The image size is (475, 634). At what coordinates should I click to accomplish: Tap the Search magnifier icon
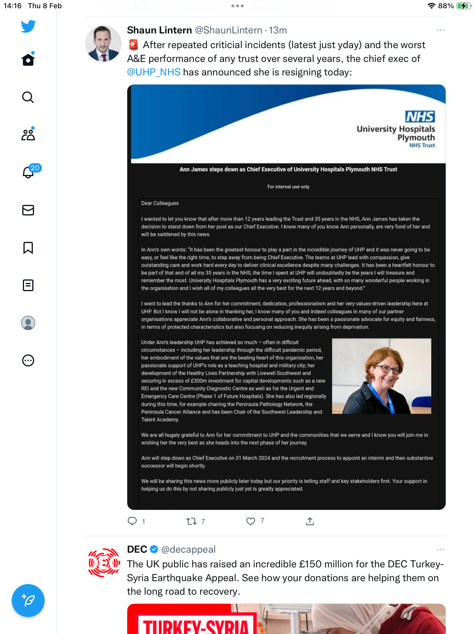(28, 97)
